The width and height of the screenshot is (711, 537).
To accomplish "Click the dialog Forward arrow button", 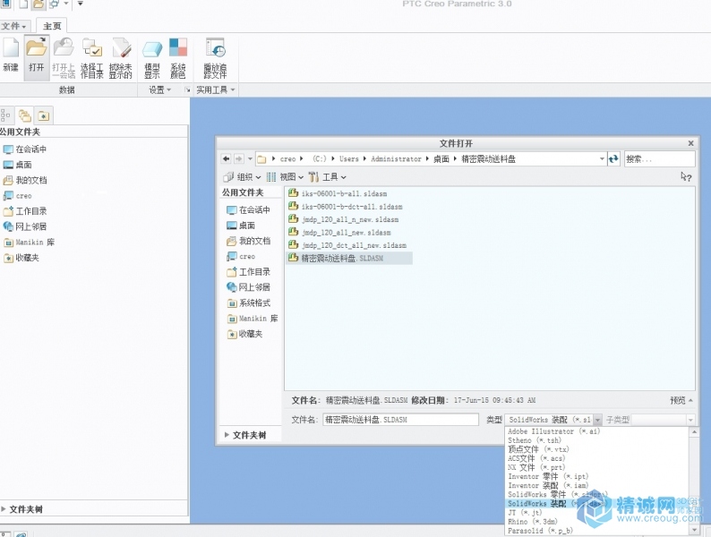I will point(238,158).
